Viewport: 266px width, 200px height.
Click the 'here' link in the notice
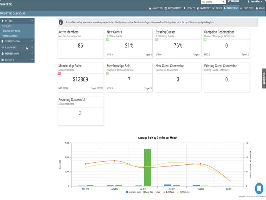click(x=212, y=22)
